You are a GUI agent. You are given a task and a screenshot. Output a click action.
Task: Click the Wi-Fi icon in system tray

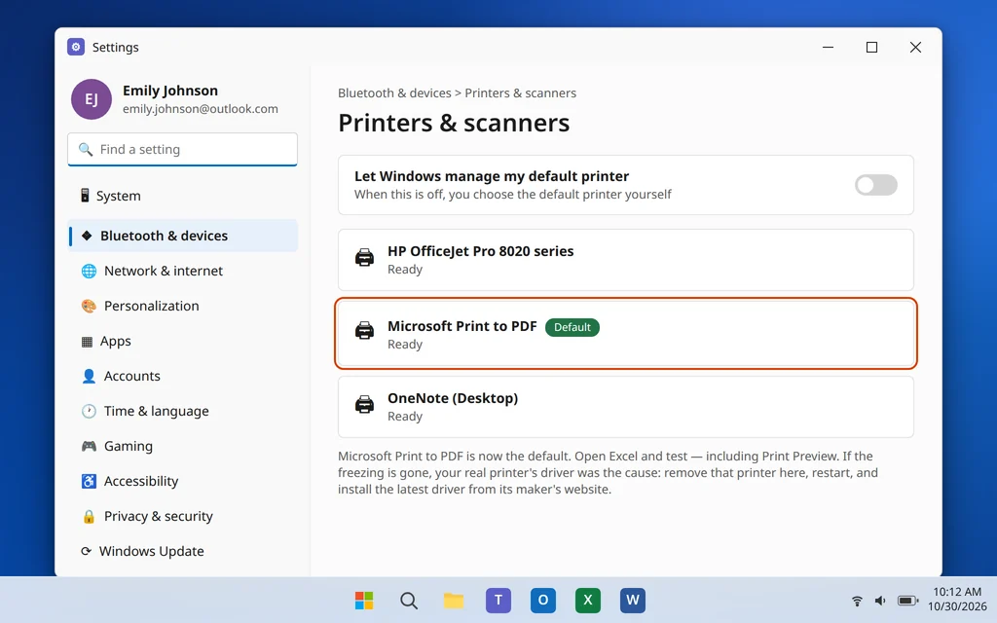click(x=857, y=600)
